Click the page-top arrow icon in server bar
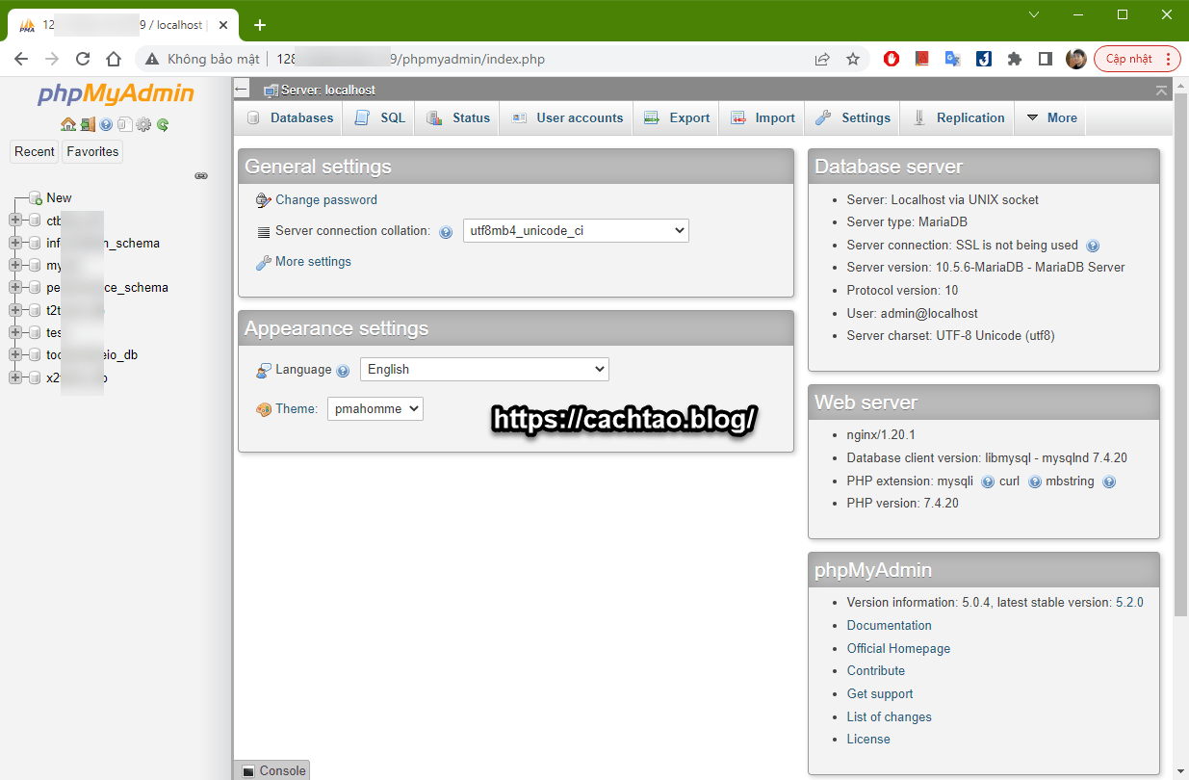The width and height of the screenshot is (1189, 780). click(1161, 90)
